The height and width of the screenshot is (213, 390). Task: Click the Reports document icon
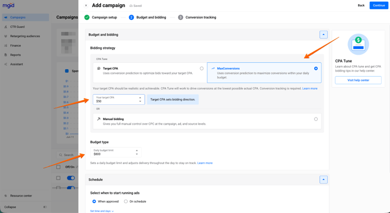tap(6, 55)
